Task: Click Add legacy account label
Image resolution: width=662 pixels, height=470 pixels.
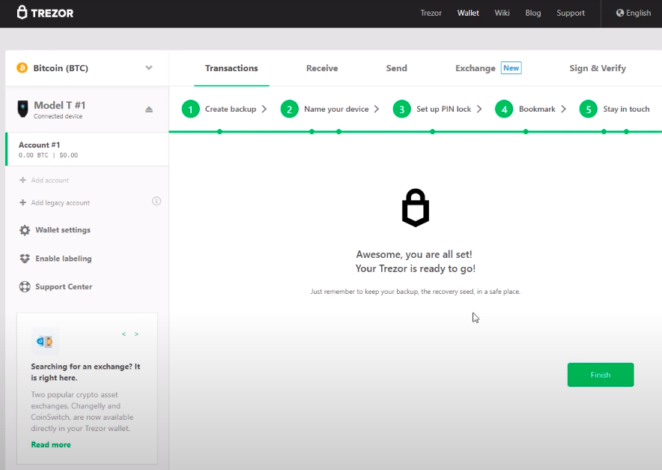Action: [61, 202]
